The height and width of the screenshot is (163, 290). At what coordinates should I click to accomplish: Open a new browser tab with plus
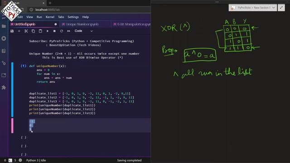pyautogui.click(x=50, y=3)
